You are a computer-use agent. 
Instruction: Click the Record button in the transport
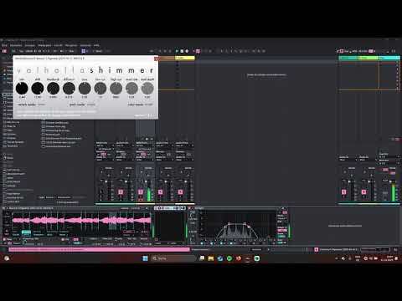click(187, 51)
